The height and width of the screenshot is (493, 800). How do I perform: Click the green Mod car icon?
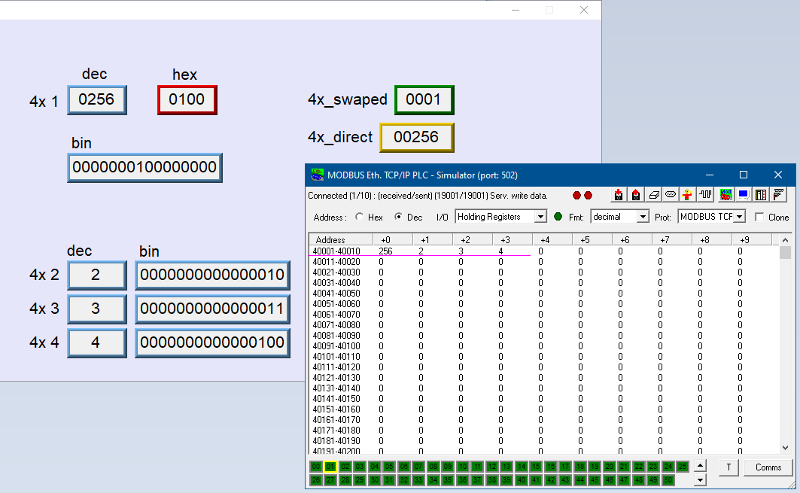(x=725, y=195)
